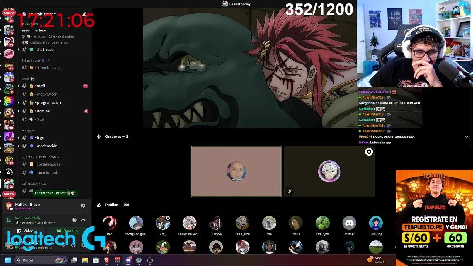Screen dimensions: 473x266
Task: Open audience member LuisFrog avatar
Action: click(375, 223)
